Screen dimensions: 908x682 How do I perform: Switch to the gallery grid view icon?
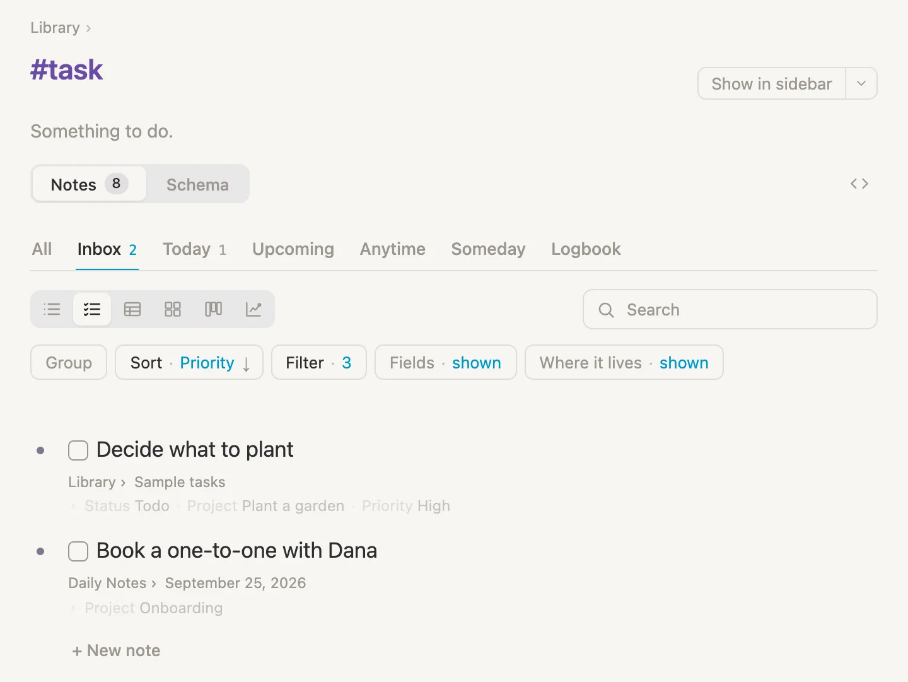coord(173,309)
